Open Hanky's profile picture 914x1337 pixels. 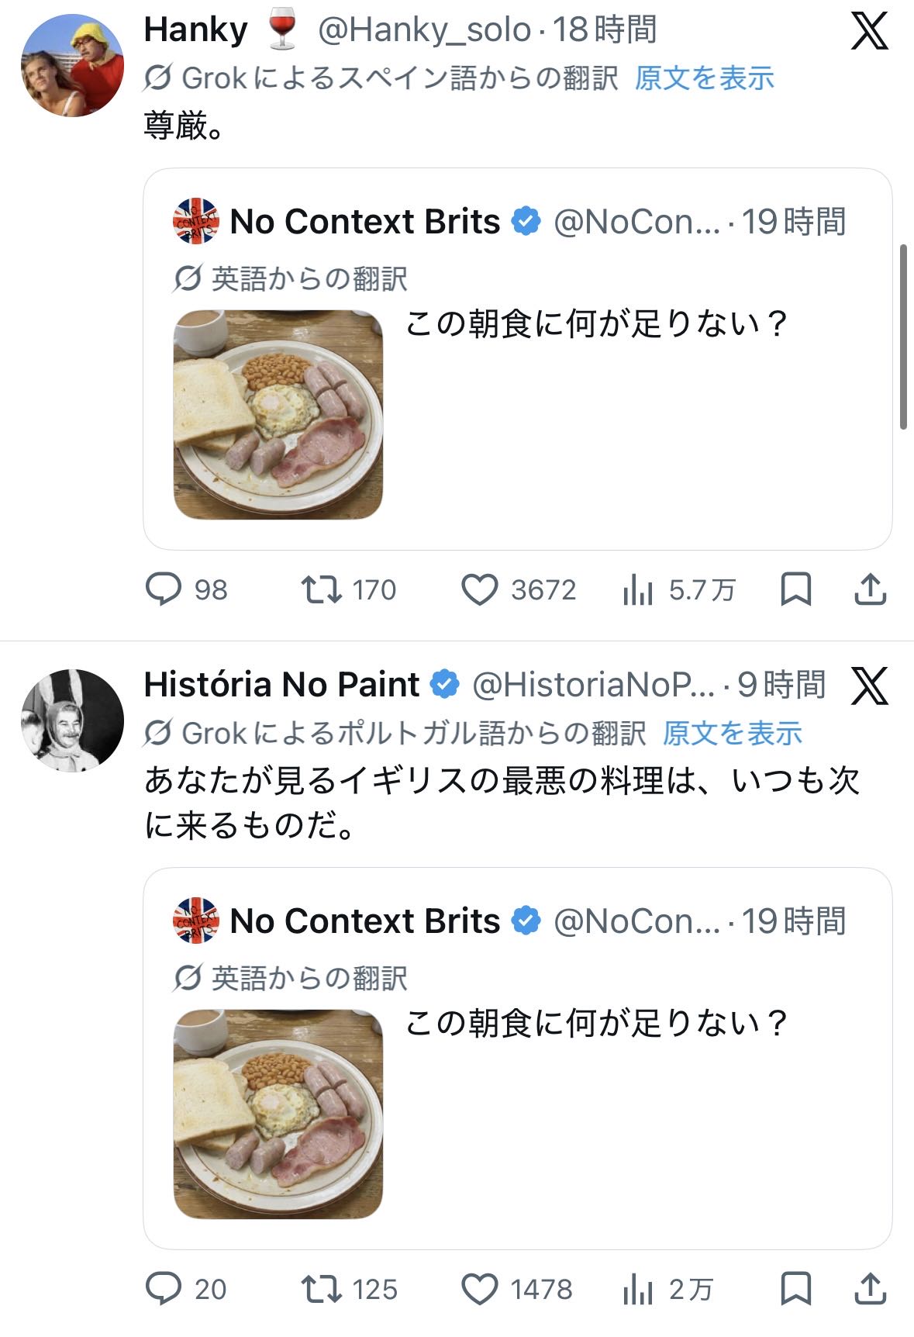click(x=72, y=65)
